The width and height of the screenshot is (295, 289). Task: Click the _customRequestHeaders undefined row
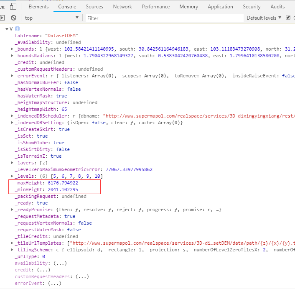coord(58,69)
